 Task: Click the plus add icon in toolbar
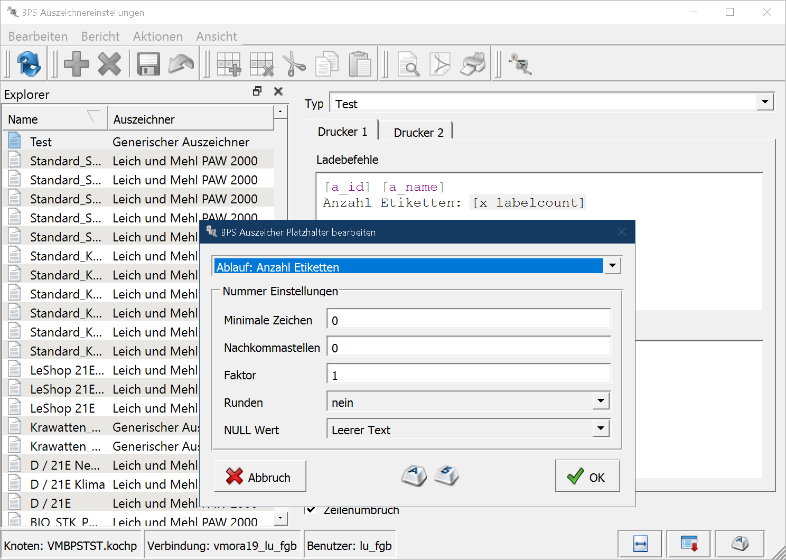click(x=77, y=64)
